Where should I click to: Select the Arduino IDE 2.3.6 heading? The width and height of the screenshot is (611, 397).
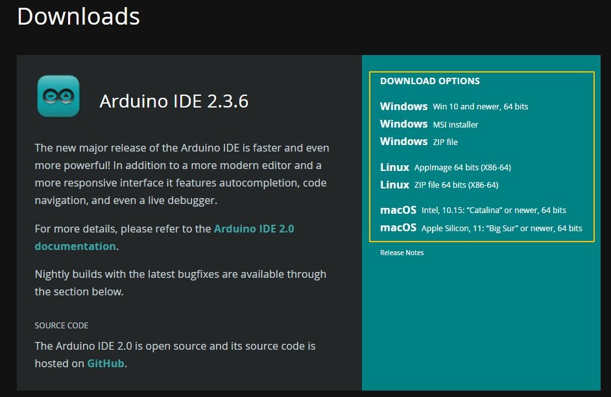[174, 101]
